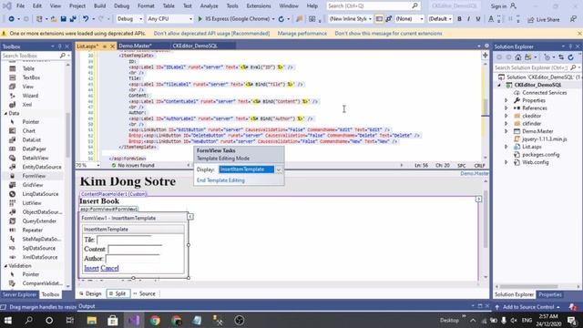Screen dimensions: 583x328
Task: Click Don't allow deprecated API usage link
Action: tap(211, 34)
